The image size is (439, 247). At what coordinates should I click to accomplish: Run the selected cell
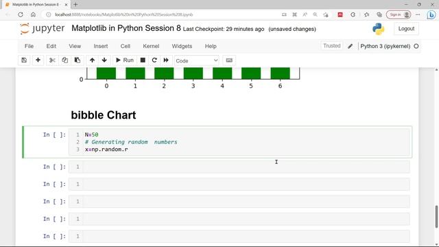tap(125, 60)
